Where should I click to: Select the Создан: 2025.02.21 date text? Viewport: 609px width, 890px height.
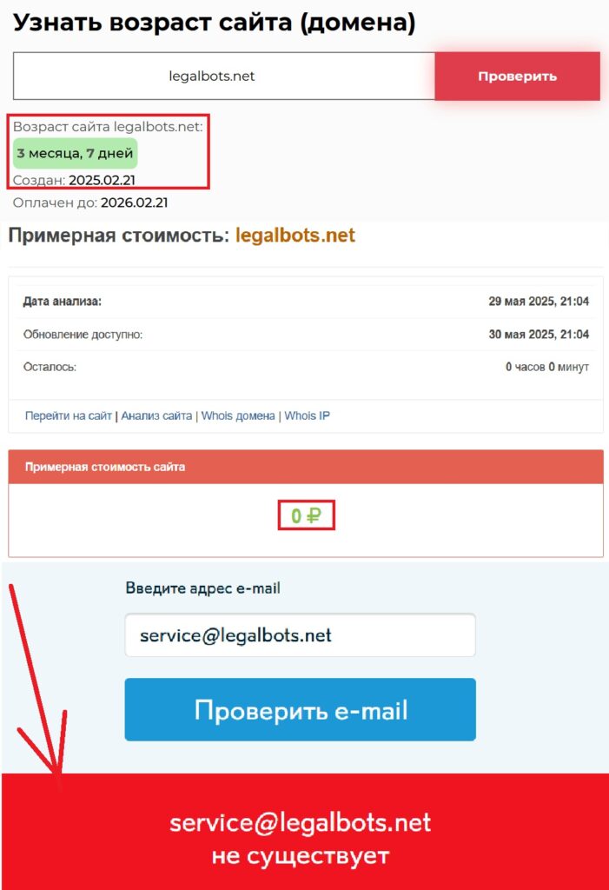pos(75,181)
